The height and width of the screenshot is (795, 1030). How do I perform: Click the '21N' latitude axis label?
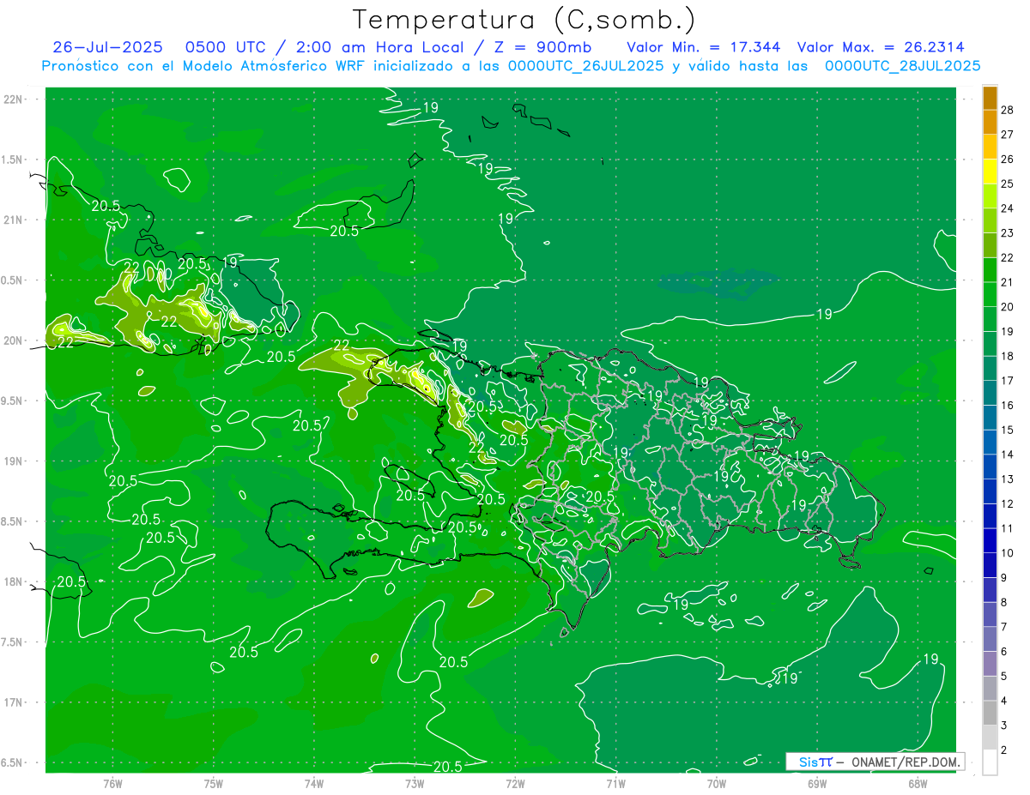13,220
